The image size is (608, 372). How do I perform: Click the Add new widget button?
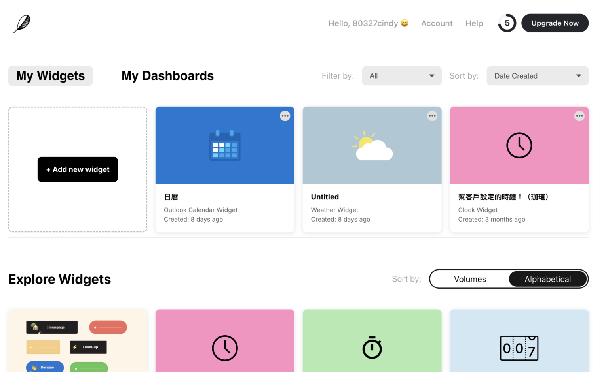click(x=78, y=169)
